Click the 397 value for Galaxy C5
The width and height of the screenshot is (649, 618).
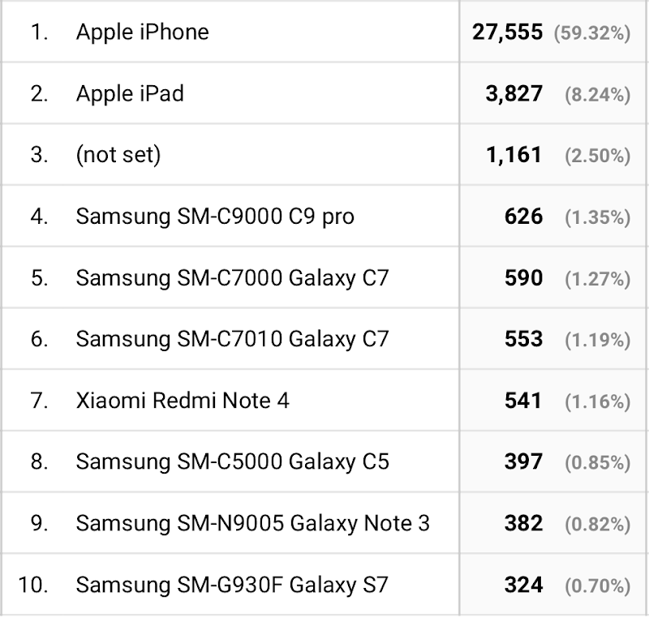(x=523, y=461)
